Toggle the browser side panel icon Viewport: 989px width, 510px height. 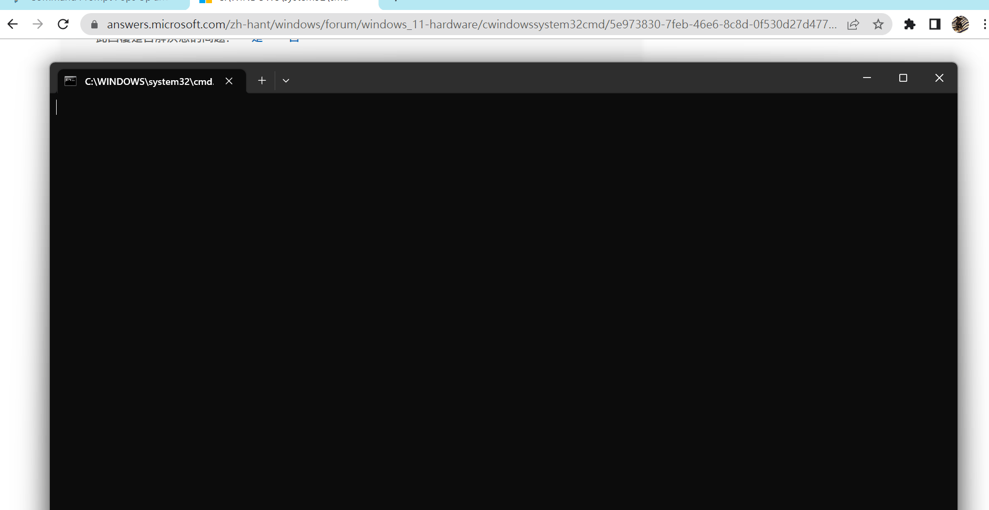(935, 24)
